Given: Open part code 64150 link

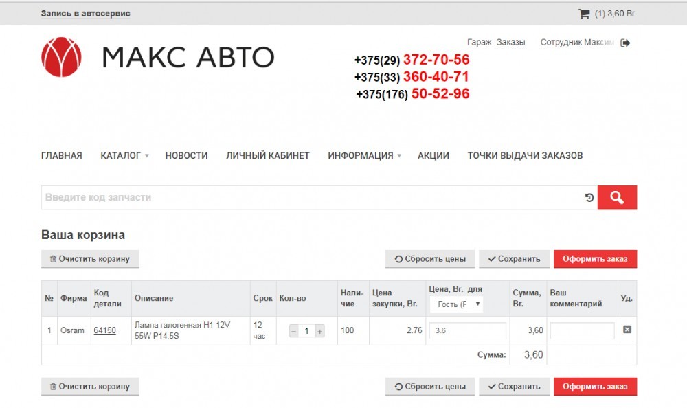Looking at the screenshot, I should click(x=104, y=330).
